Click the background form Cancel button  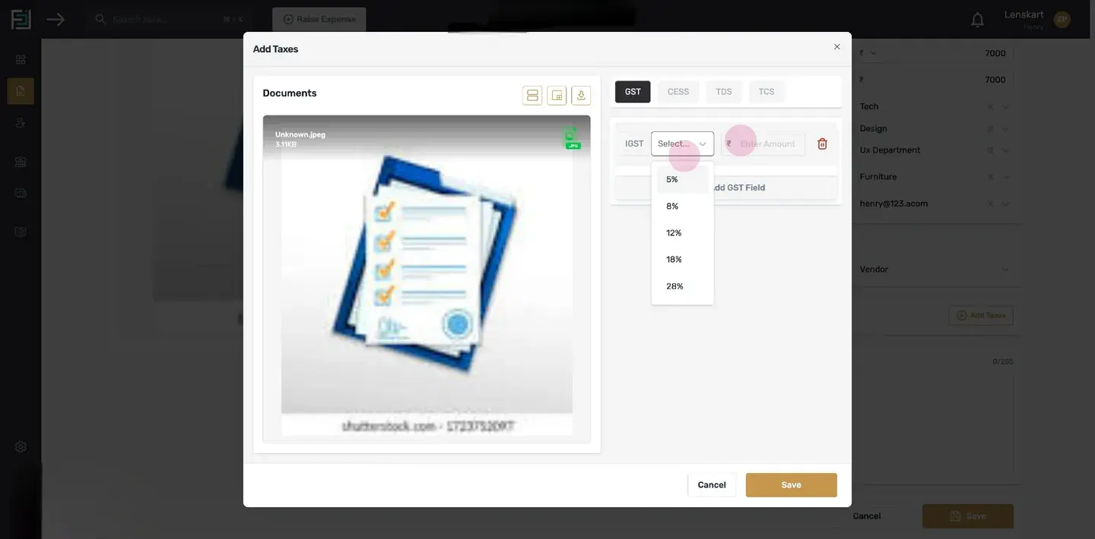point(866,516)
